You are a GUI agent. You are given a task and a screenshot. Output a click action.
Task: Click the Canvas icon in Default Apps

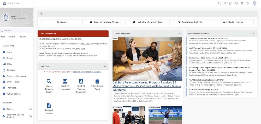4,58
